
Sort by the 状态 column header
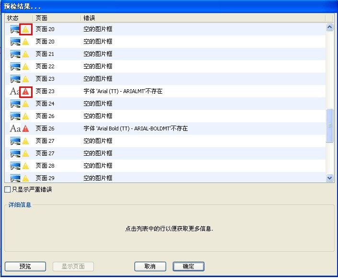[x=19, y=18]
